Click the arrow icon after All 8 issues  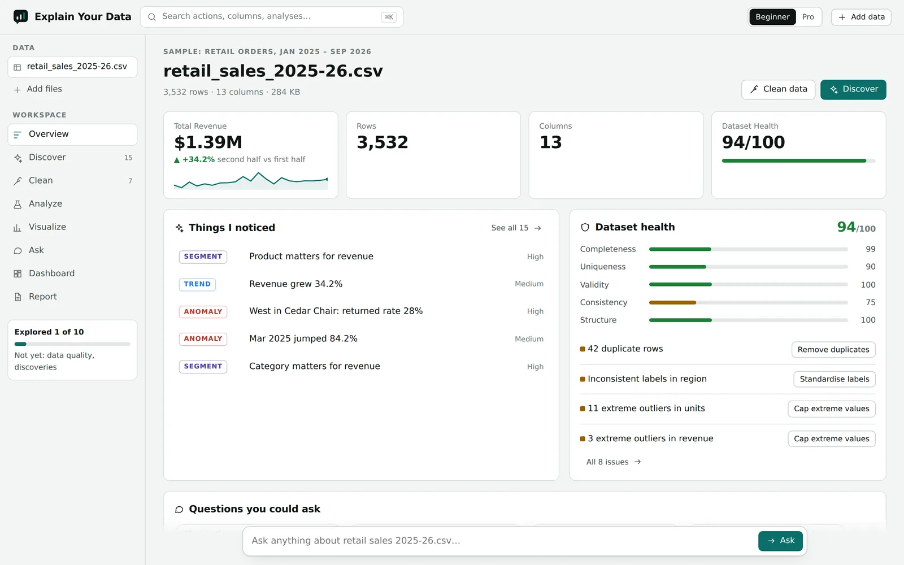[x=637, y=462]
